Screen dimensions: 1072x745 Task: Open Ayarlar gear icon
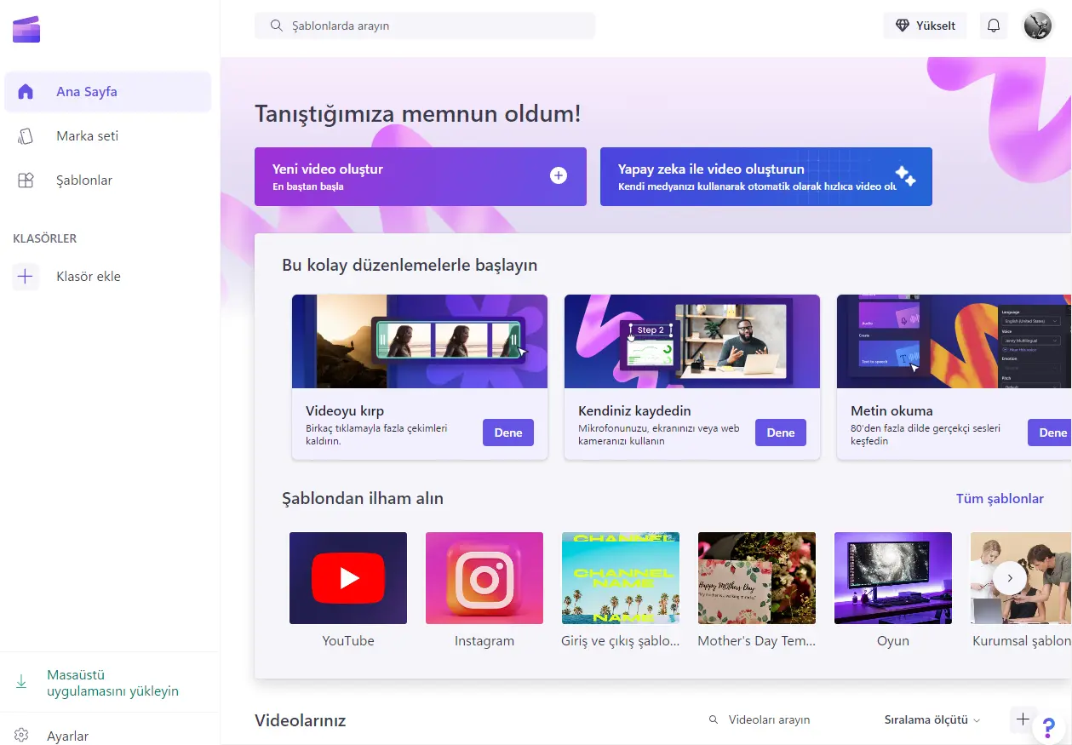click(22, 736)
